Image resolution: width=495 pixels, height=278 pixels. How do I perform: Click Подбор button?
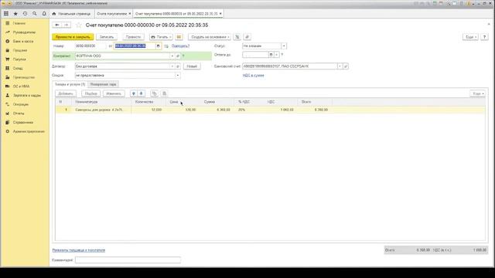[x=91, y=93]
